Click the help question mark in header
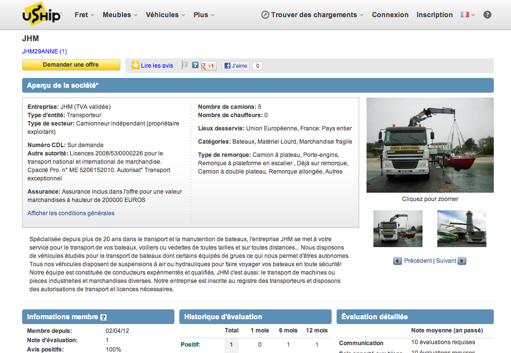Viewport: 511px width, 353px height. point(487,15)
